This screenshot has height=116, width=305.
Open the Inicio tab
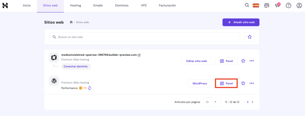tap(27, 5)
